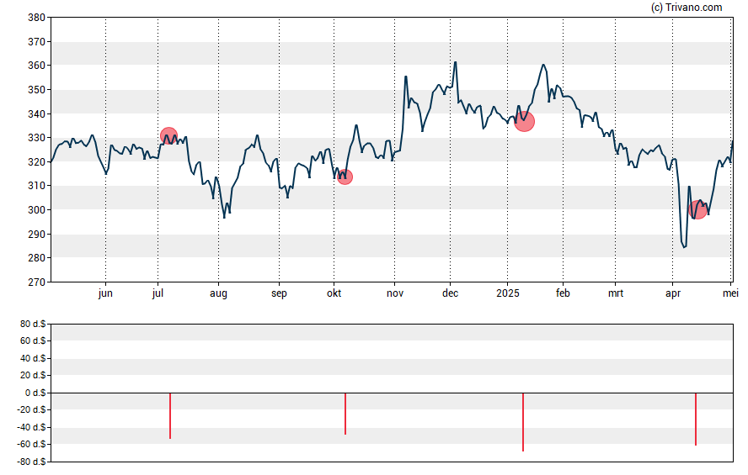Select the red bar below July
The height and width of the screenshot is (475, 748).
click(170, 415)
